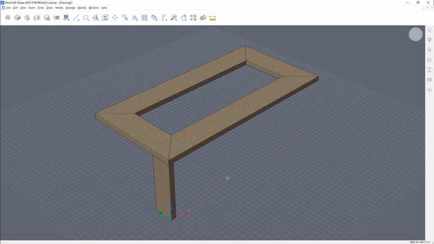Select the Union overlapping-circles tool
Viewport: 434px width, 244px height.
tap(154, 18)
